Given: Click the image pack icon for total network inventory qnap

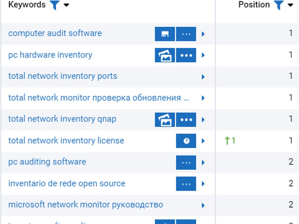Looking at the screenshot, I should [x=165, y=120].
